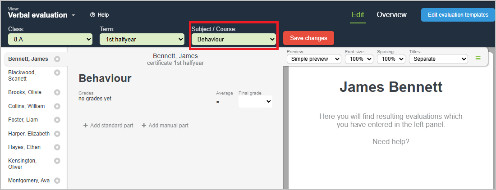
Task: Toggle status circle for Harper, Elizabeth
Action: [x=57, y=134]
